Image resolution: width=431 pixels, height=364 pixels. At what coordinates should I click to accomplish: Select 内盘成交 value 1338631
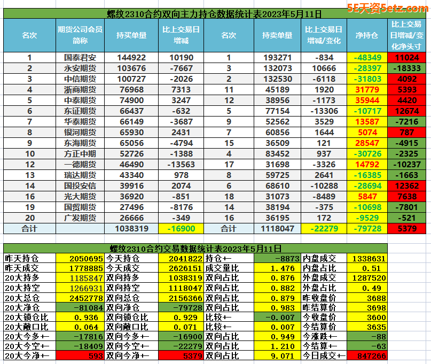click(367, 259)
